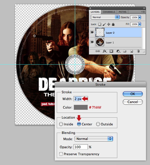
Task: Open the Layers panel options menu
Action: tap(143, 12)
